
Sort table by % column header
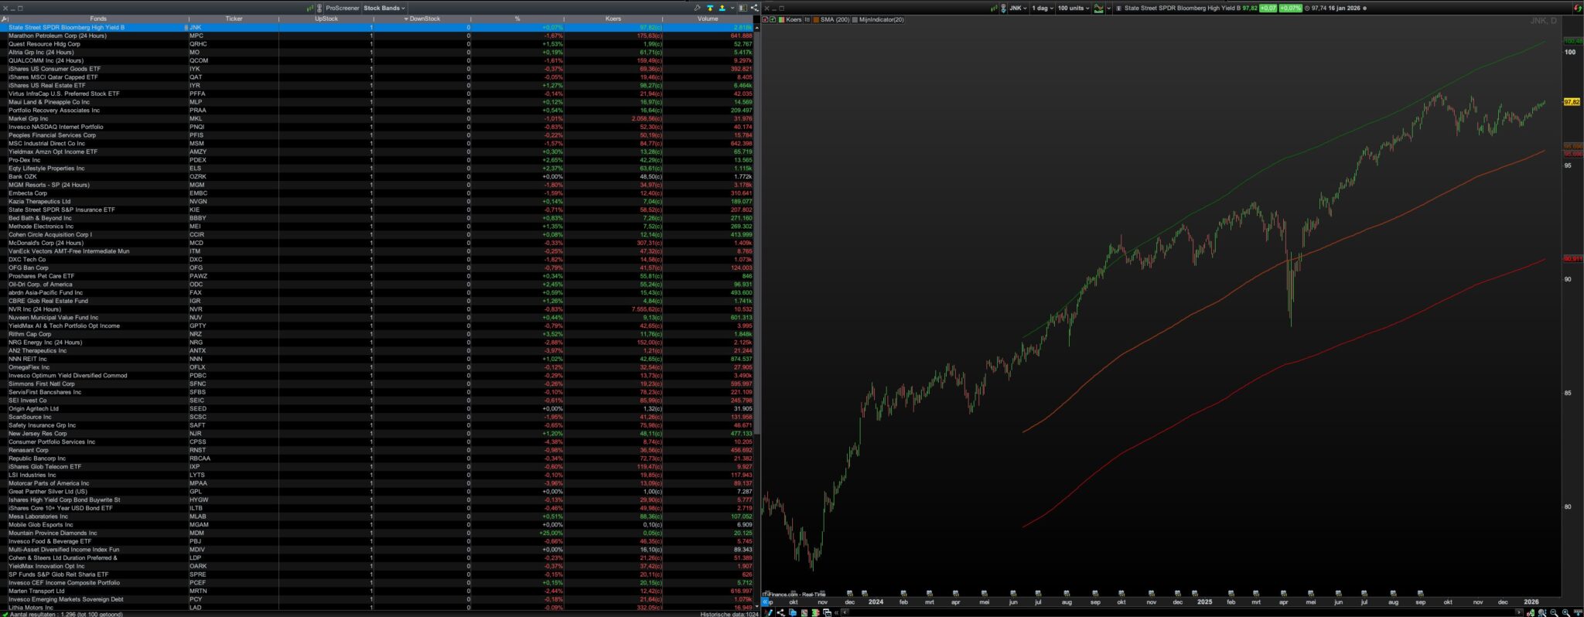click(517, 19)
